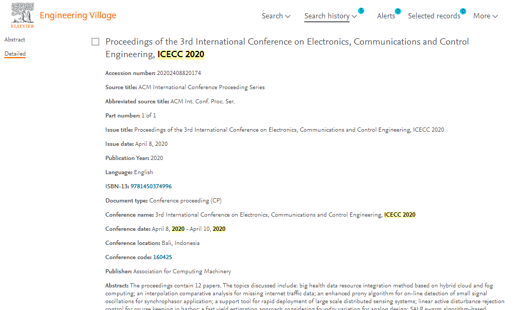Click the record title Proceedings of the 3rd International Conference
Viewport: 523px width, 310px height.
tap(287, 48)
